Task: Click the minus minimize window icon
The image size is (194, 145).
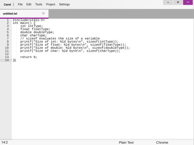Action: (x=168, y=2)
